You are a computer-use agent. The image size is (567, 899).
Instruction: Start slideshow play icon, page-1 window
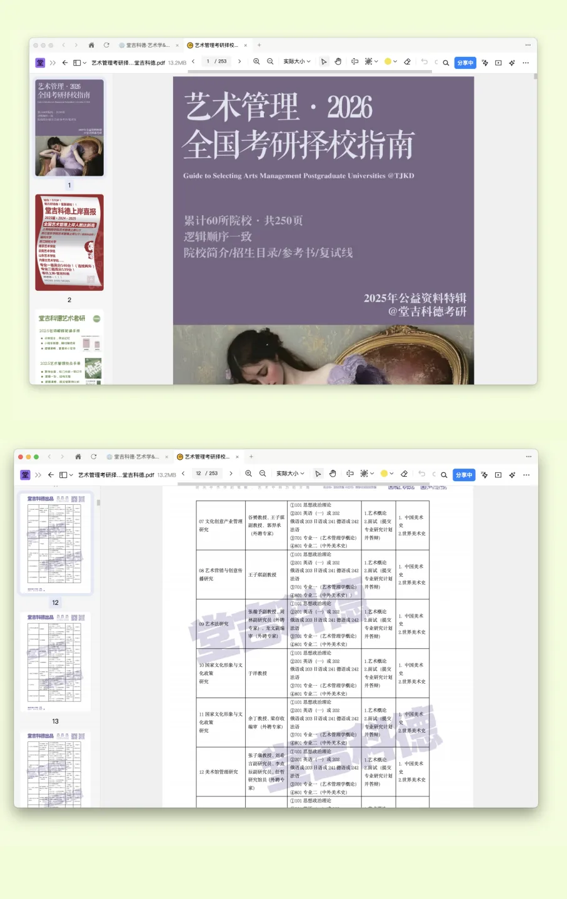(498, 63)
